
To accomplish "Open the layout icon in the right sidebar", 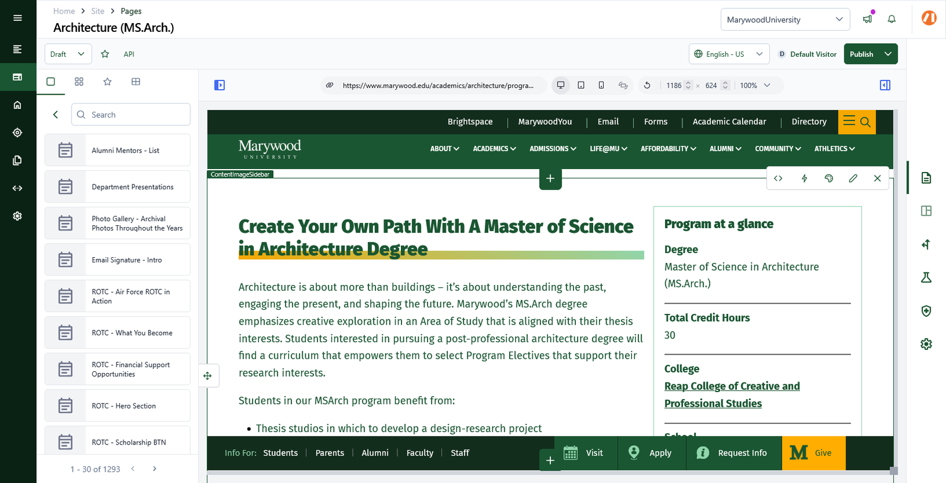I will click(x=926, y=211).
